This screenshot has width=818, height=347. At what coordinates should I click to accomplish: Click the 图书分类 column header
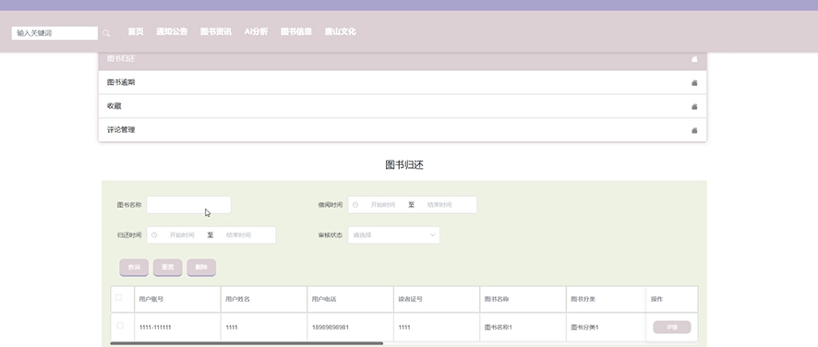(x=607, y=299)
